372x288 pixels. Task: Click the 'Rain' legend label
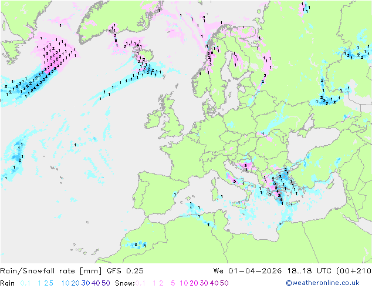[x=8, y=283]
